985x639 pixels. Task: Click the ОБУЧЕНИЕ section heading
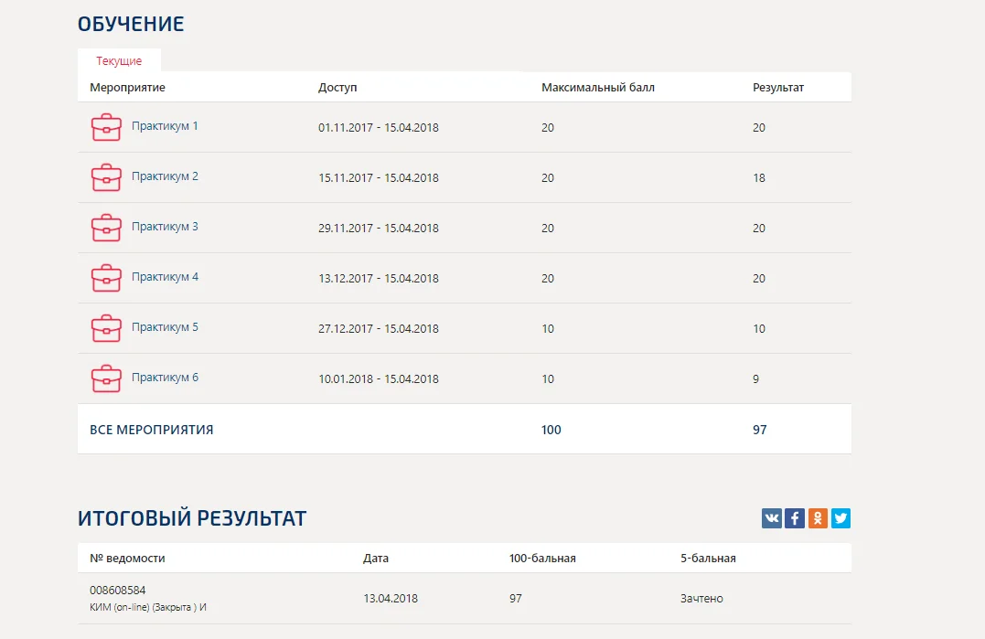click(131, 24)
